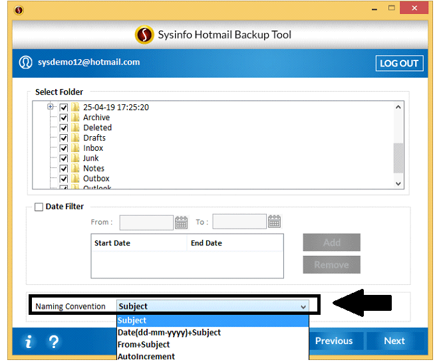
Task: Click the sysdemo12@hotmail.com account text
Action: click(x=89, y=62)
